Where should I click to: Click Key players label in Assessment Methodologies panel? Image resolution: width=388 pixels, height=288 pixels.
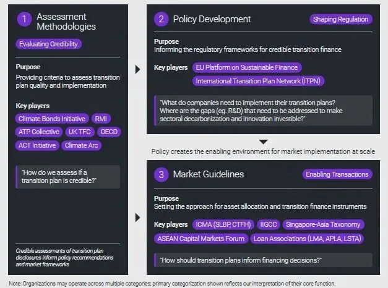click(x=33, y=106)
